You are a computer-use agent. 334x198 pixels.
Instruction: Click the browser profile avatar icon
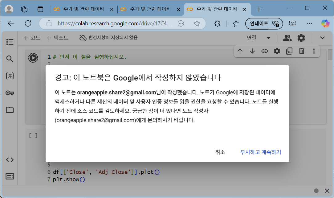pyautogui.click(x=9, y=9)
